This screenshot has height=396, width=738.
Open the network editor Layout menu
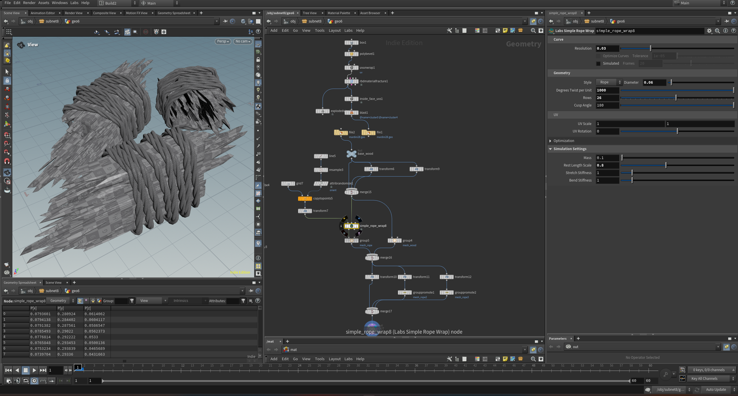tap(335, 31)
